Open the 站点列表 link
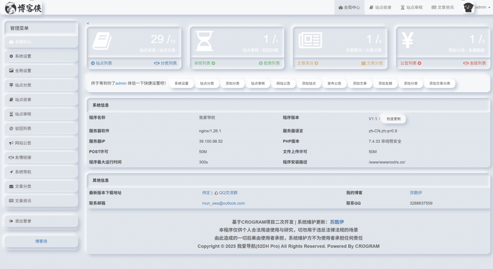The height and width of the screenshot is (269, 493). pos(102,63)
